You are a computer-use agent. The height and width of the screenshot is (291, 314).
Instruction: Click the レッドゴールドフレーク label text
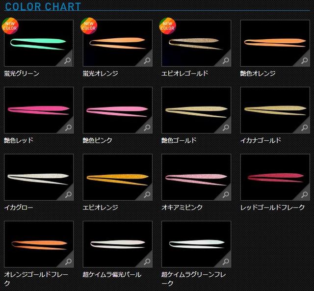[272, 208]
